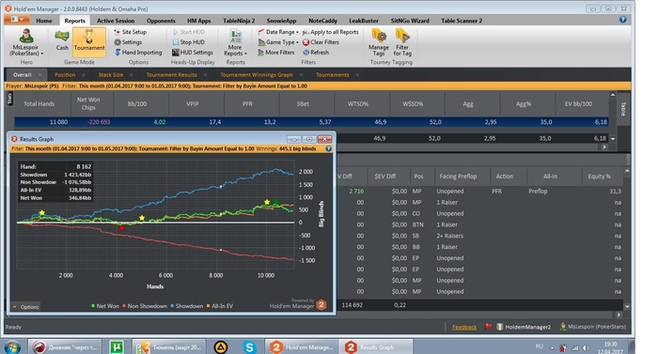Open the Tournament Results report tab

pyautogui.click(x=172, y=75)
